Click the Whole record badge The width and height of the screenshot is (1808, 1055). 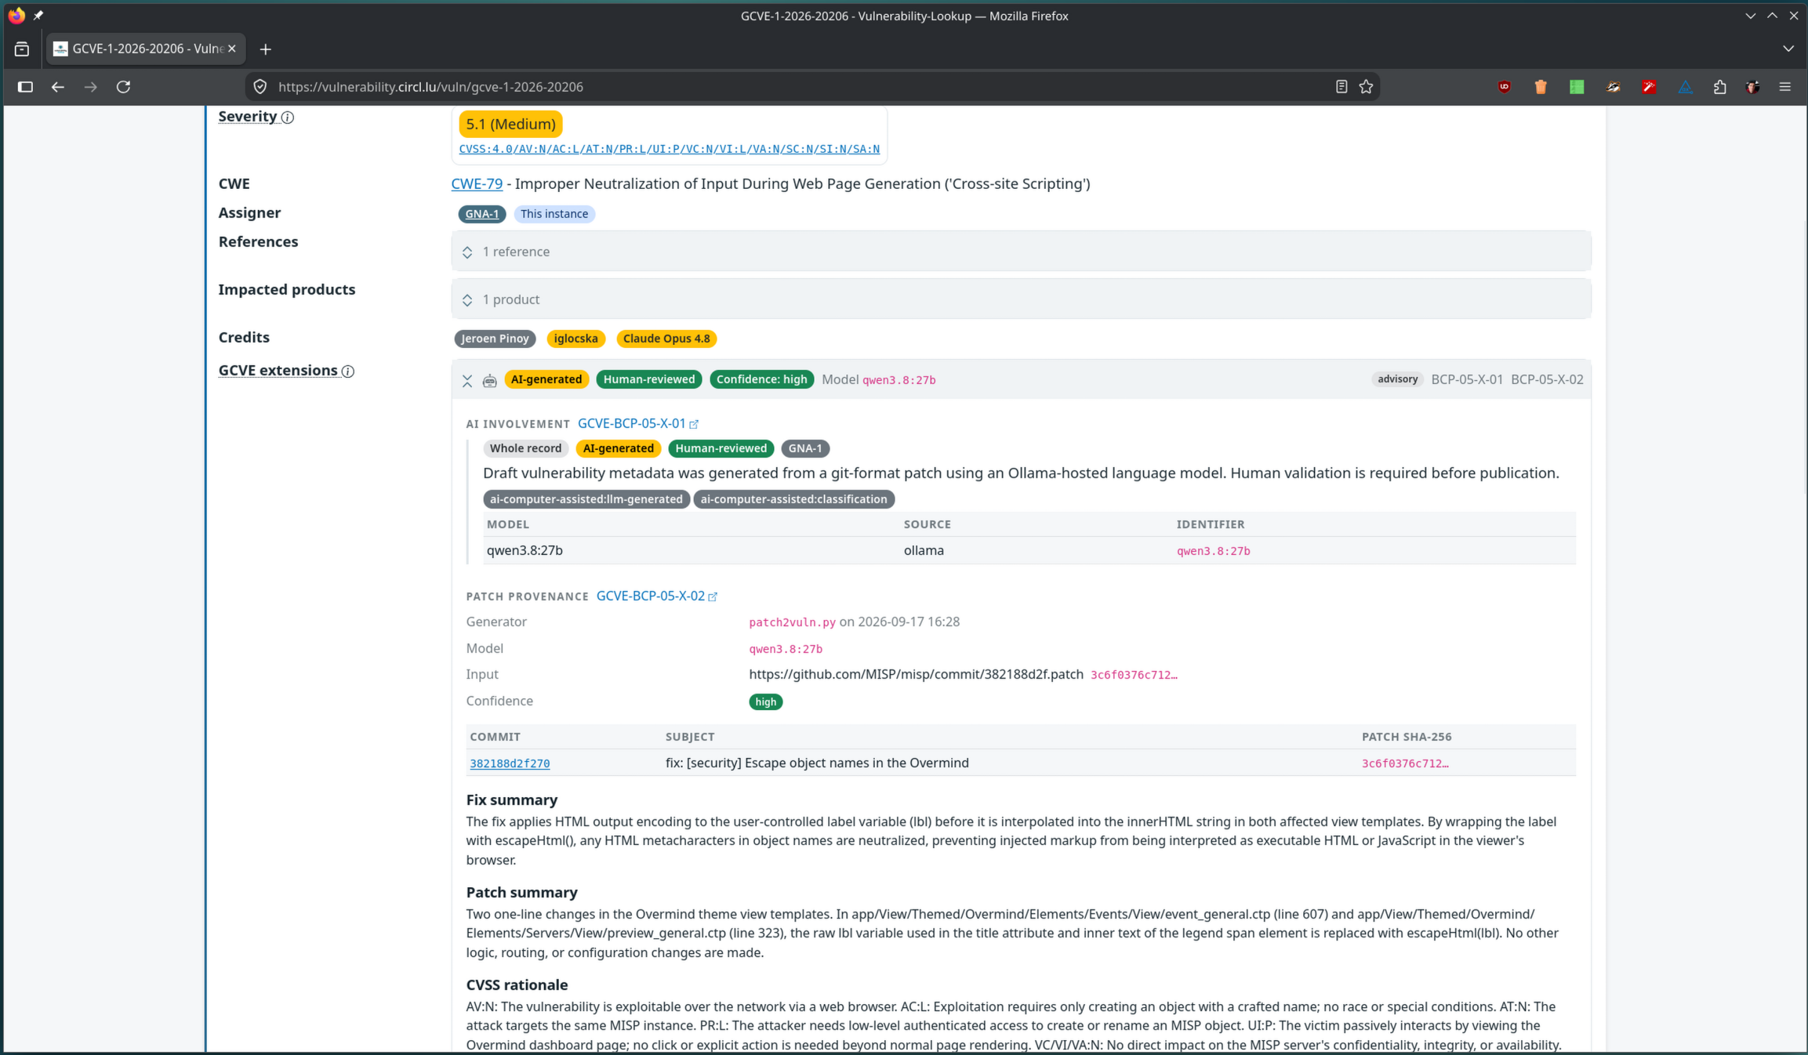coord(525,448)
